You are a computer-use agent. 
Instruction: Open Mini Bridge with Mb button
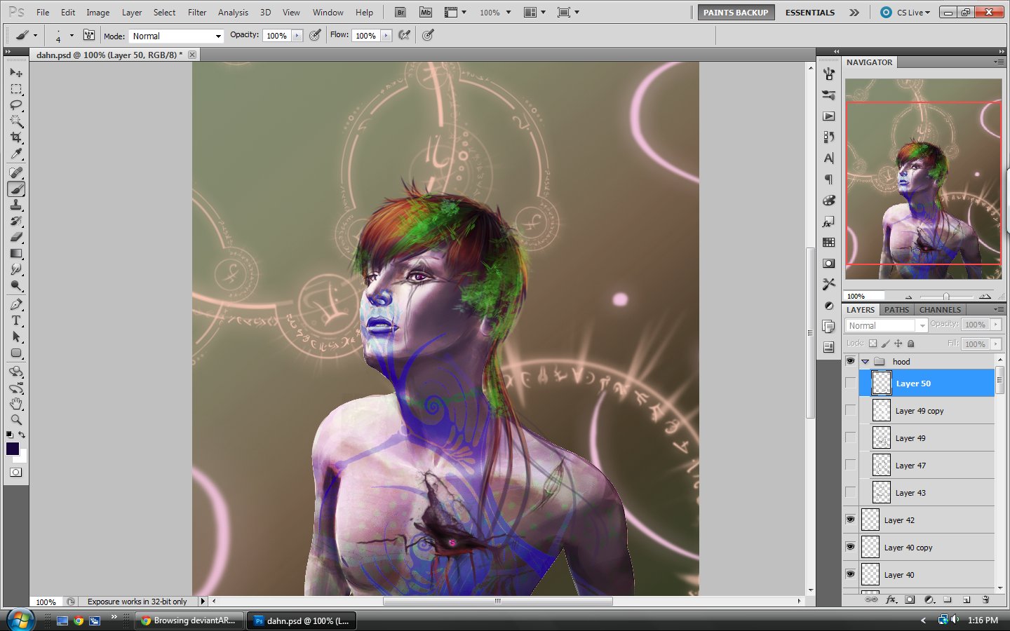(426, 13)
